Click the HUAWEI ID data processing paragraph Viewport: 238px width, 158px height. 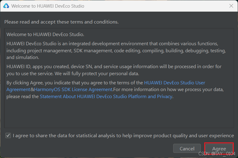pyautogui.click(x=113, y=70)
